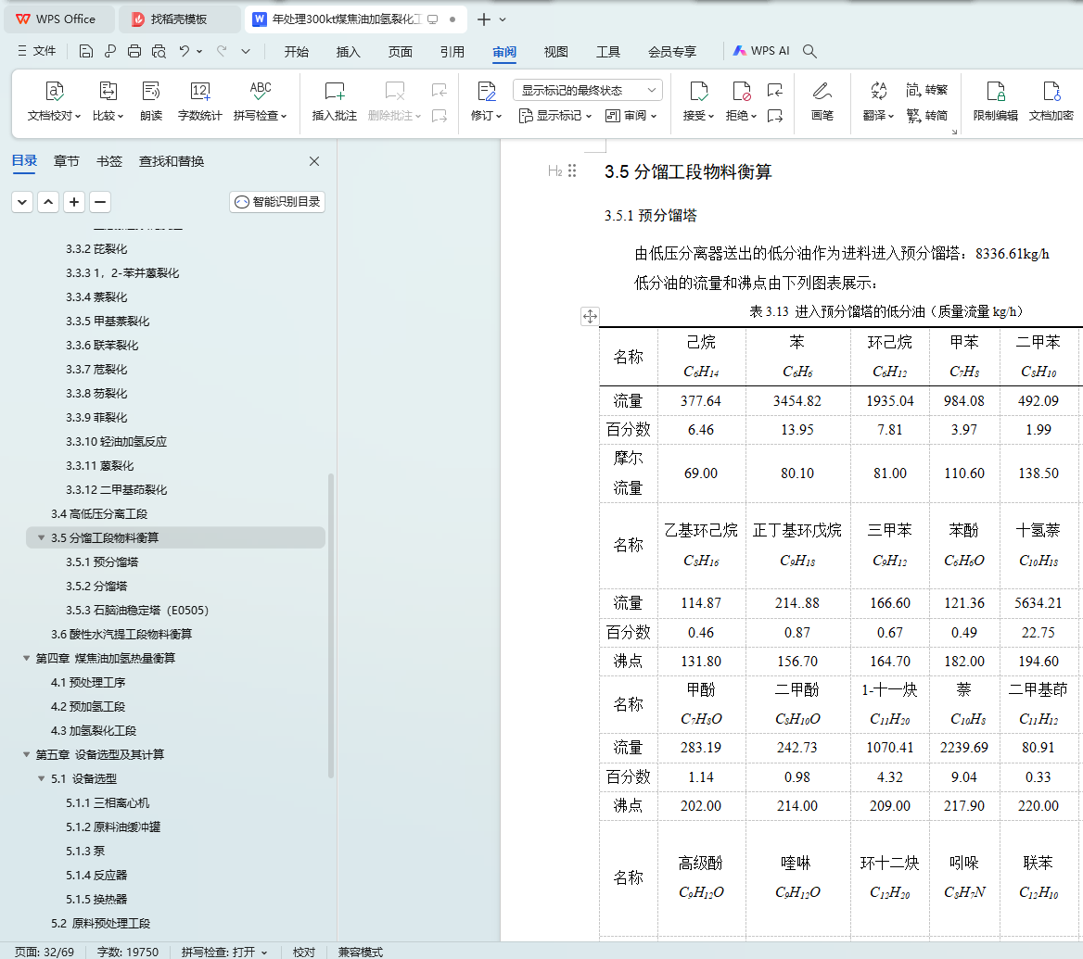Close the navigation pane
This screenshot has width=1083, height=959.
click(314, 161)
